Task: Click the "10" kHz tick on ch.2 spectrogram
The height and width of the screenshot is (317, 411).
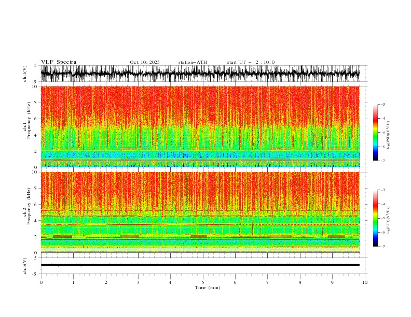Action: tap(35, 172)
